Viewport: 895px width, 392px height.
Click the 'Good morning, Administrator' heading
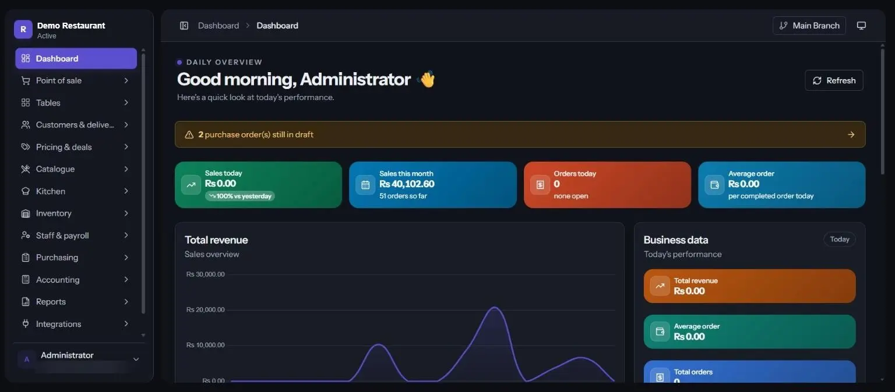[x=294, y=79]
